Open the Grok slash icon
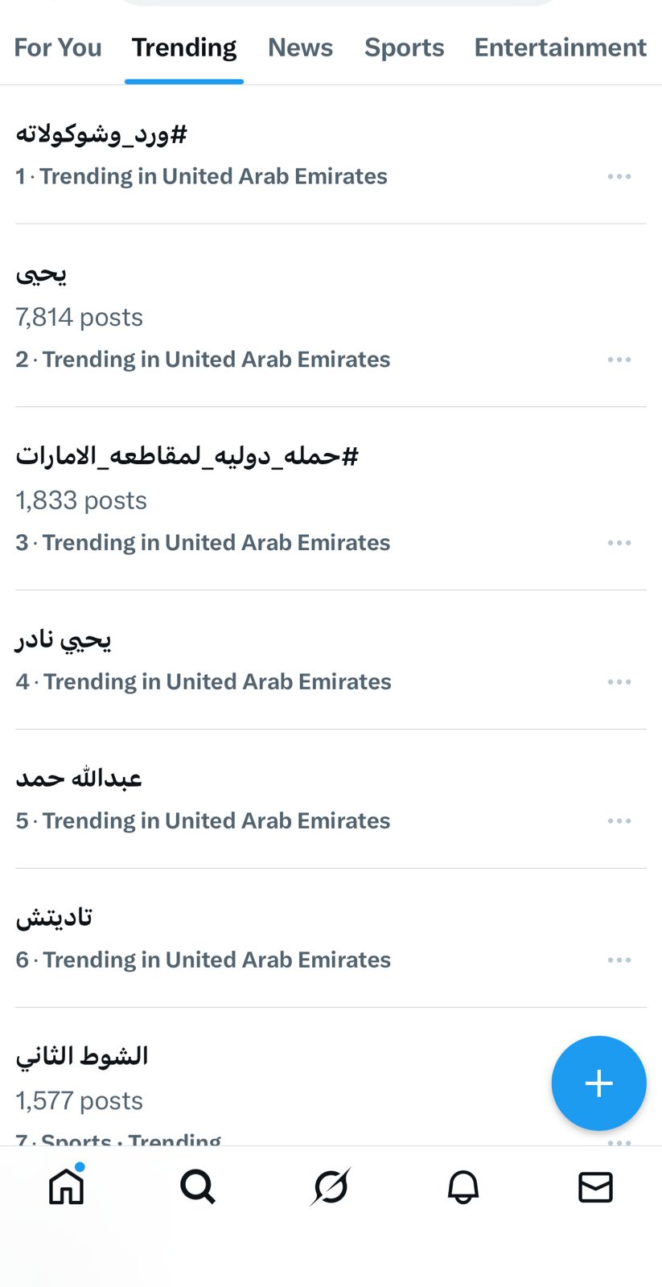The height and width of the screenshot is (1287, 662). click(331, 1186)
